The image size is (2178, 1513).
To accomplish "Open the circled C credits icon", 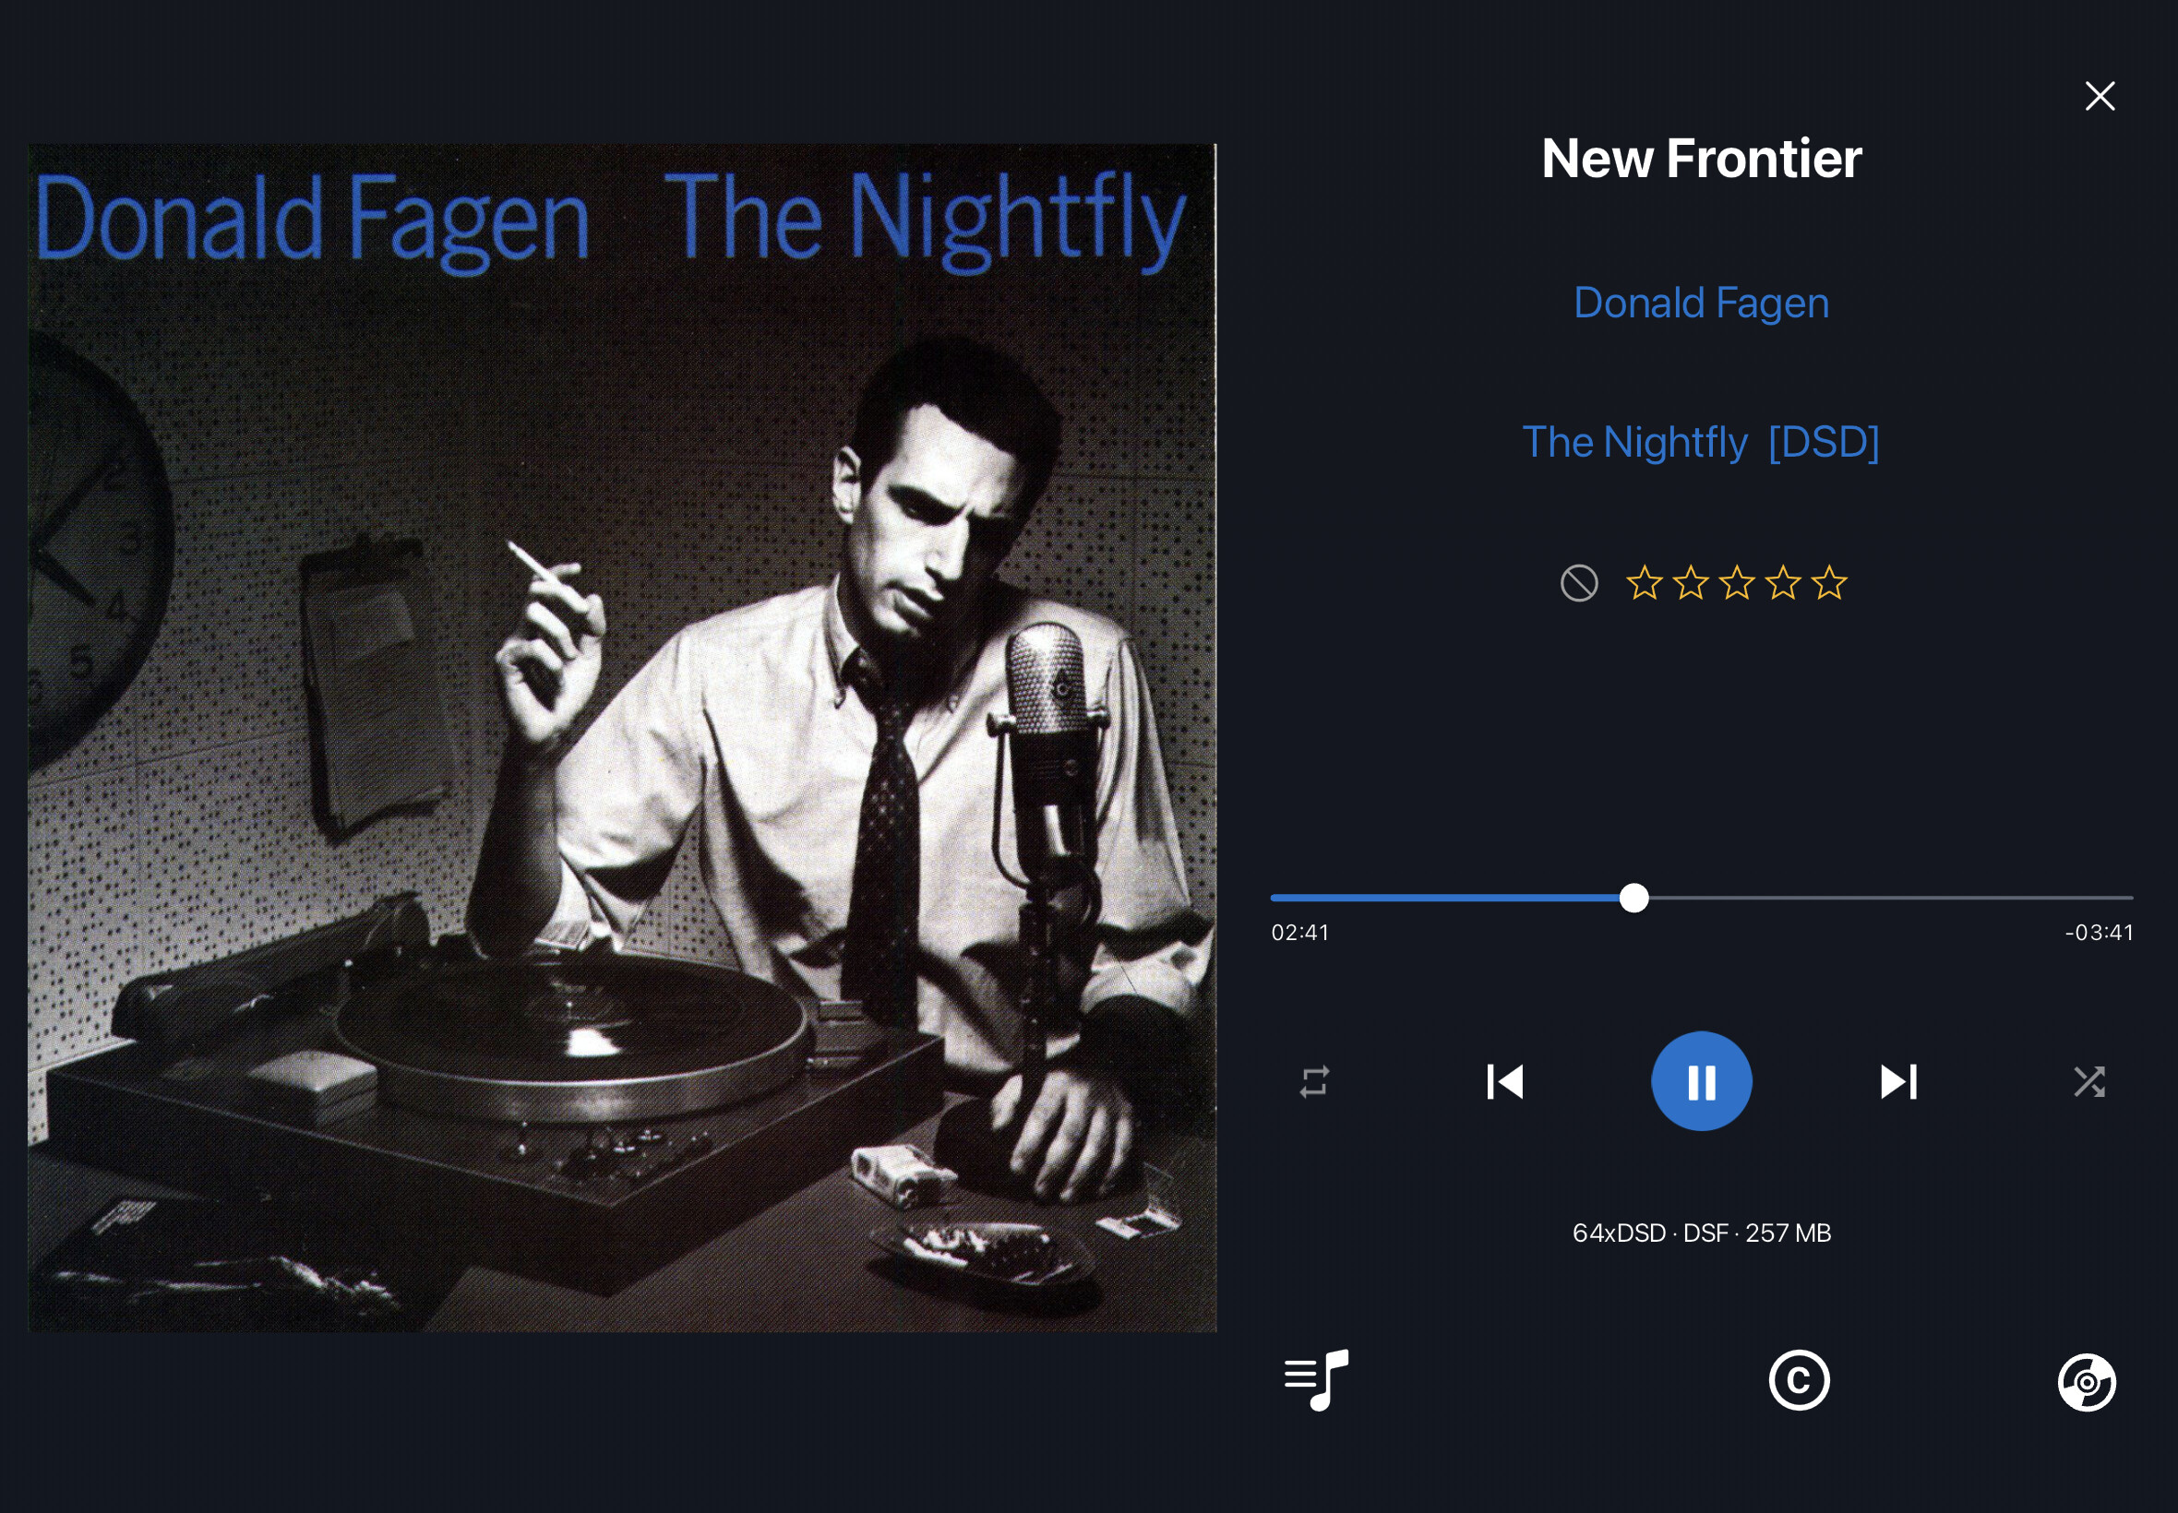I will pyautogui.click(x=1799, y=1380).
